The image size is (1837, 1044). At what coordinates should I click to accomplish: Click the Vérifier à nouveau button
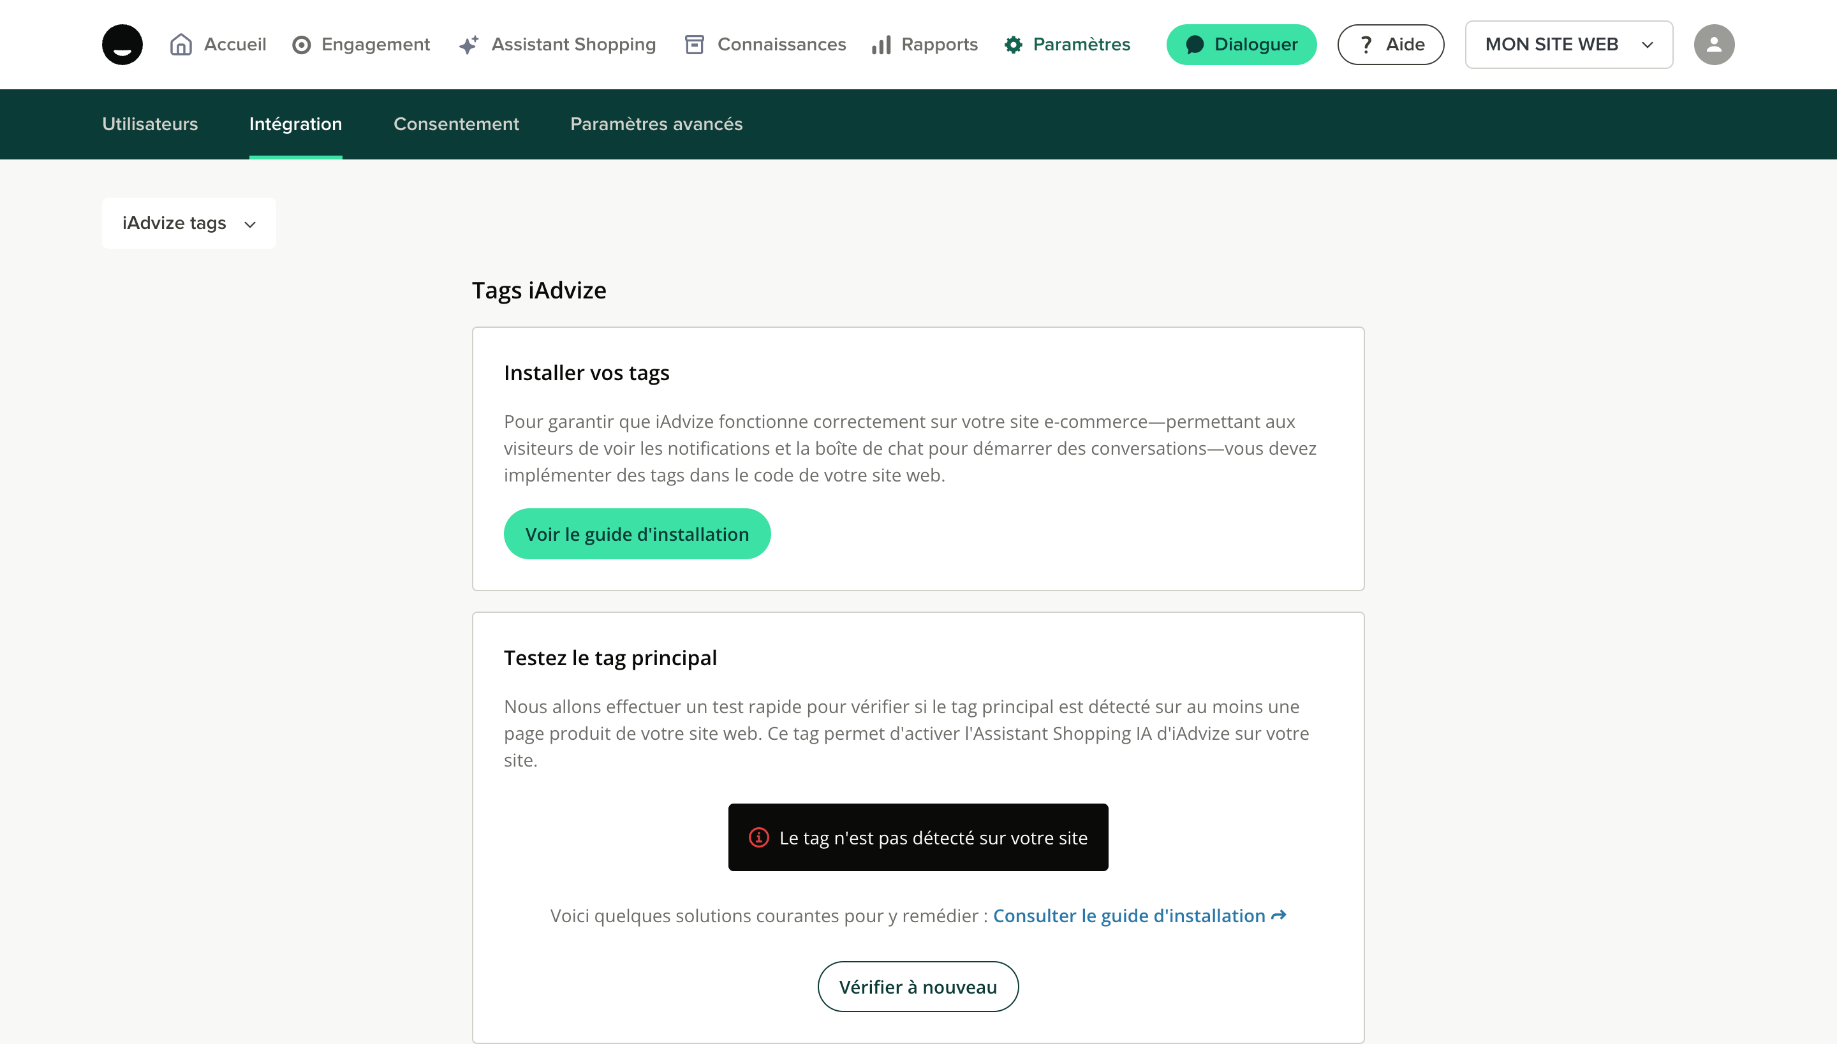coord(918,987)
